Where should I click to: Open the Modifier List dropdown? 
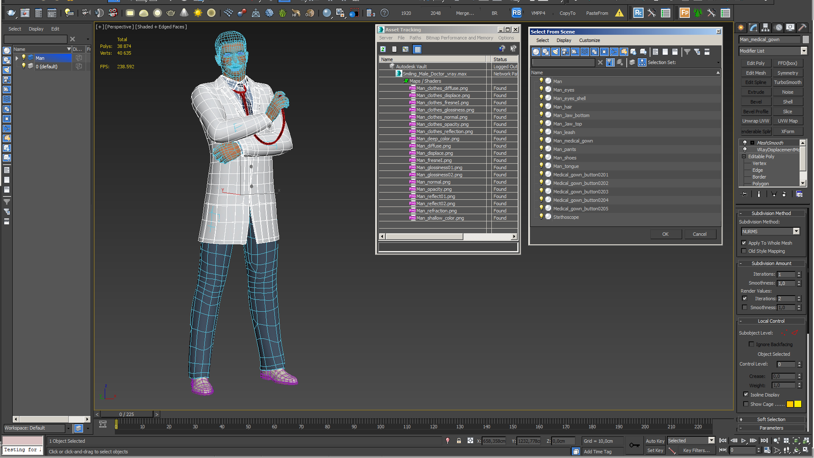pyautogui.click(x=804, y=51)
